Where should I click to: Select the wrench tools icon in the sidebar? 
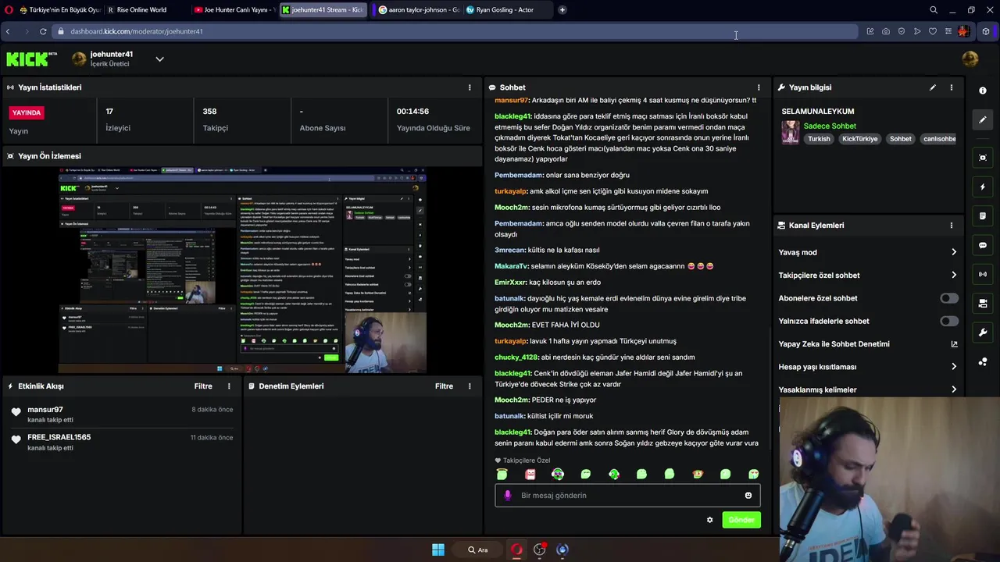pos(983,333)
